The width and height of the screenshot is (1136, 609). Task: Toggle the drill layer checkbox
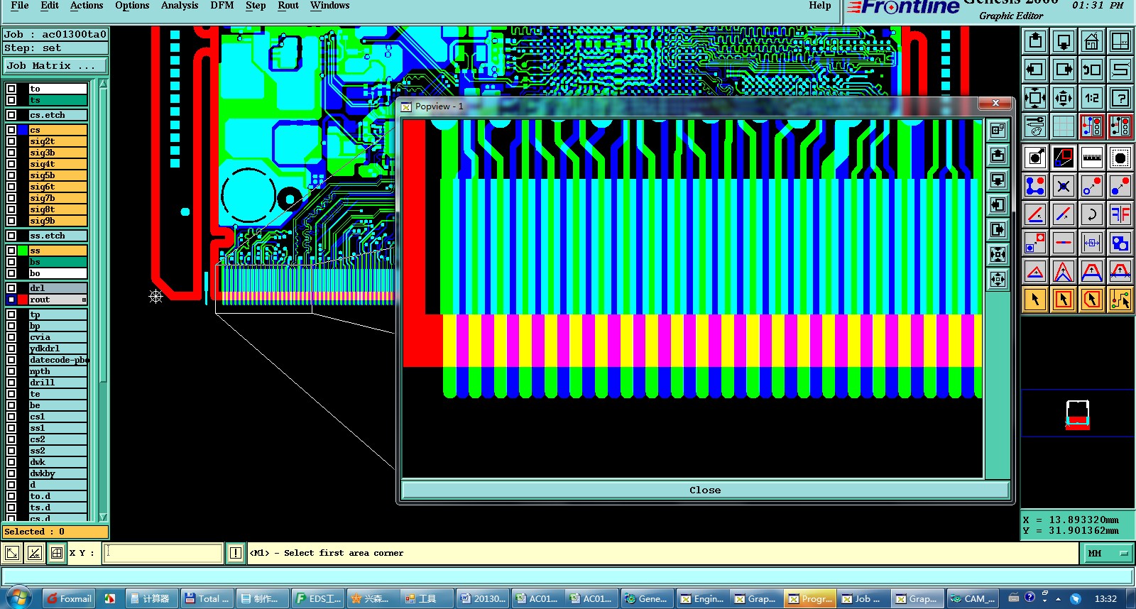click(11, 383)
